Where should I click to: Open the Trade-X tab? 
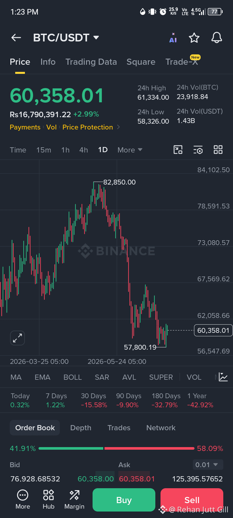click(182, 62)
